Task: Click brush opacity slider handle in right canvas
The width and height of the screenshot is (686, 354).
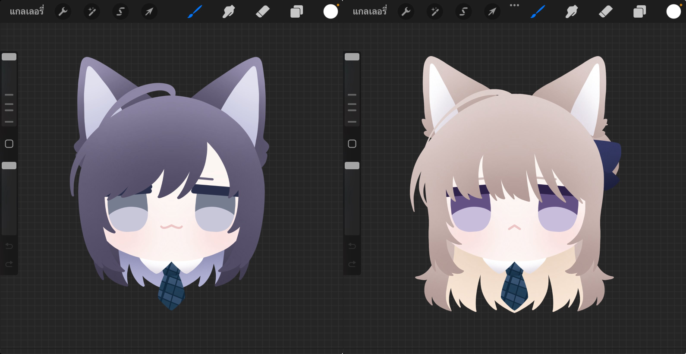Action: 352,165
